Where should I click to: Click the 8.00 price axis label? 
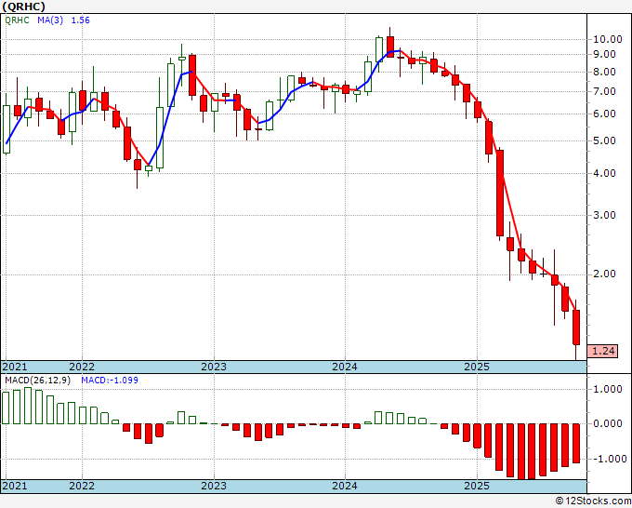(x=604, y=73)
